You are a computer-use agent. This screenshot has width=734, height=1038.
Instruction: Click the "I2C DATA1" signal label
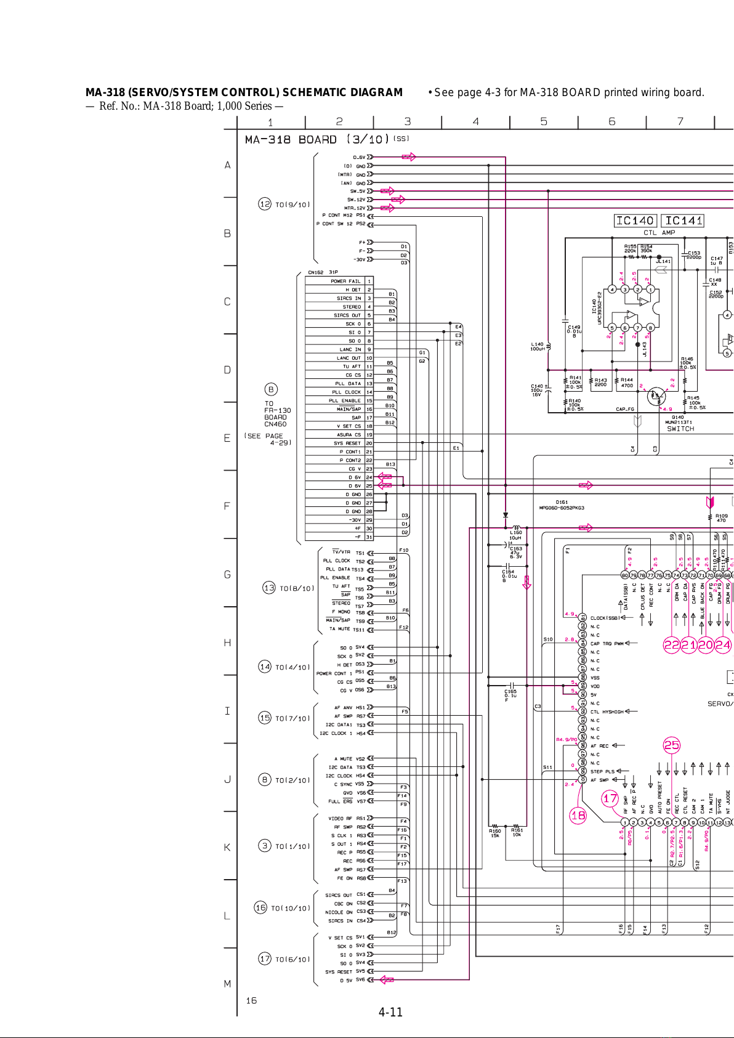(339, 724)
